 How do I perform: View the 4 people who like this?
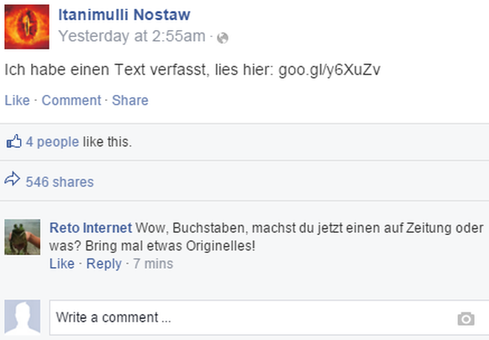coord(52,142)
